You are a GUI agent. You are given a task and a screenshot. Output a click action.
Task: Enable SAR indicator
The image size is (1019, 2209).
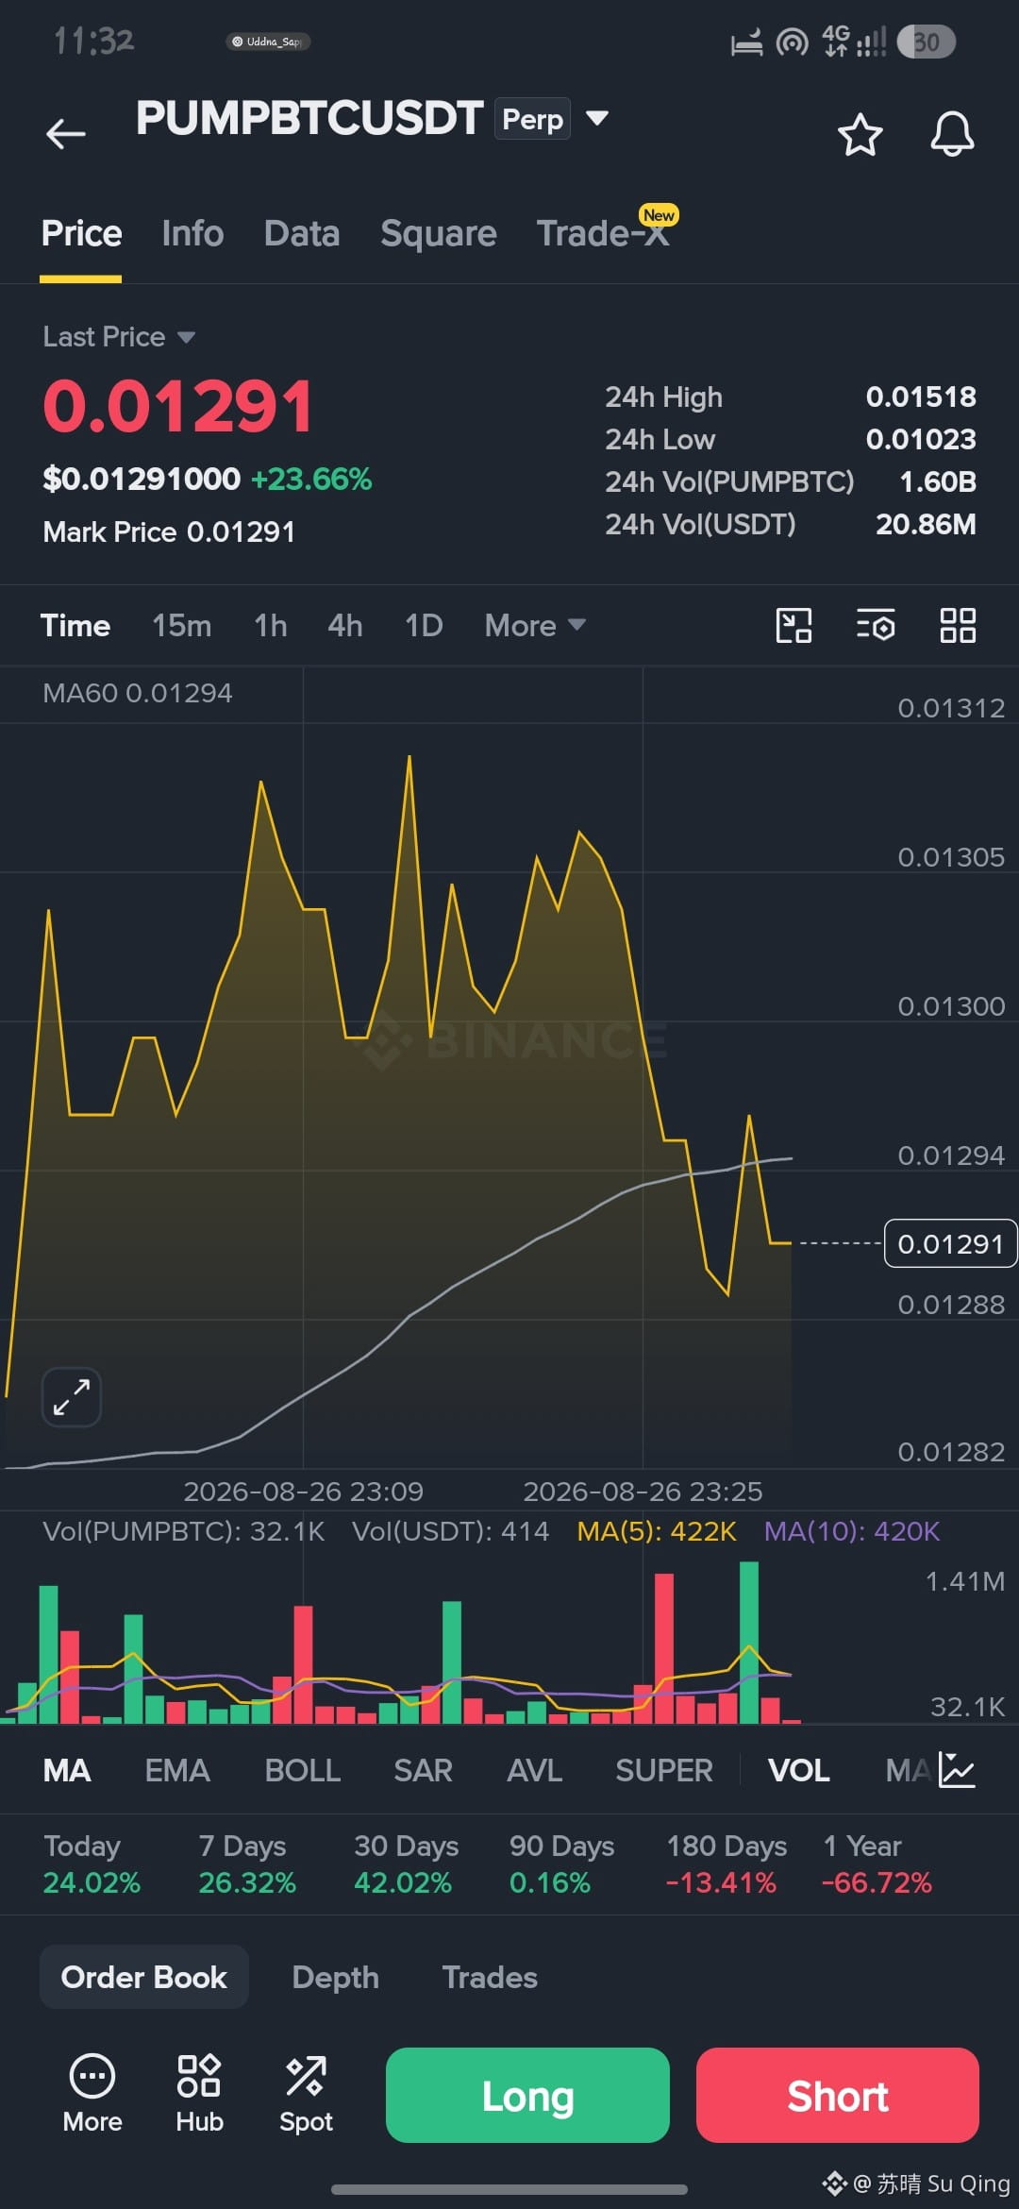click(x=424, y=1770)
